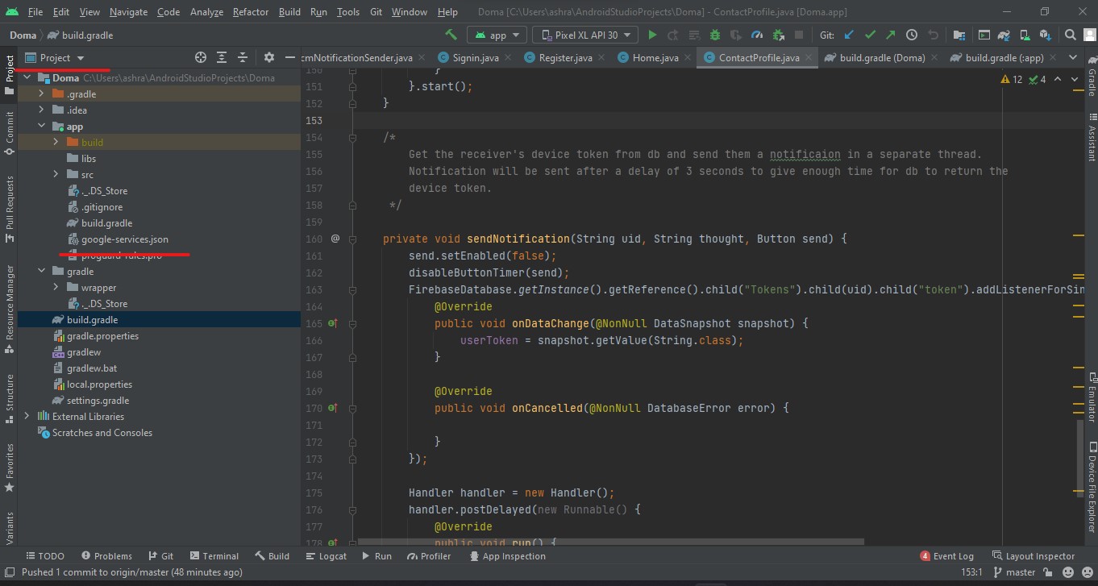
Task: Collapse the app folder
Action: click(41, 127)
